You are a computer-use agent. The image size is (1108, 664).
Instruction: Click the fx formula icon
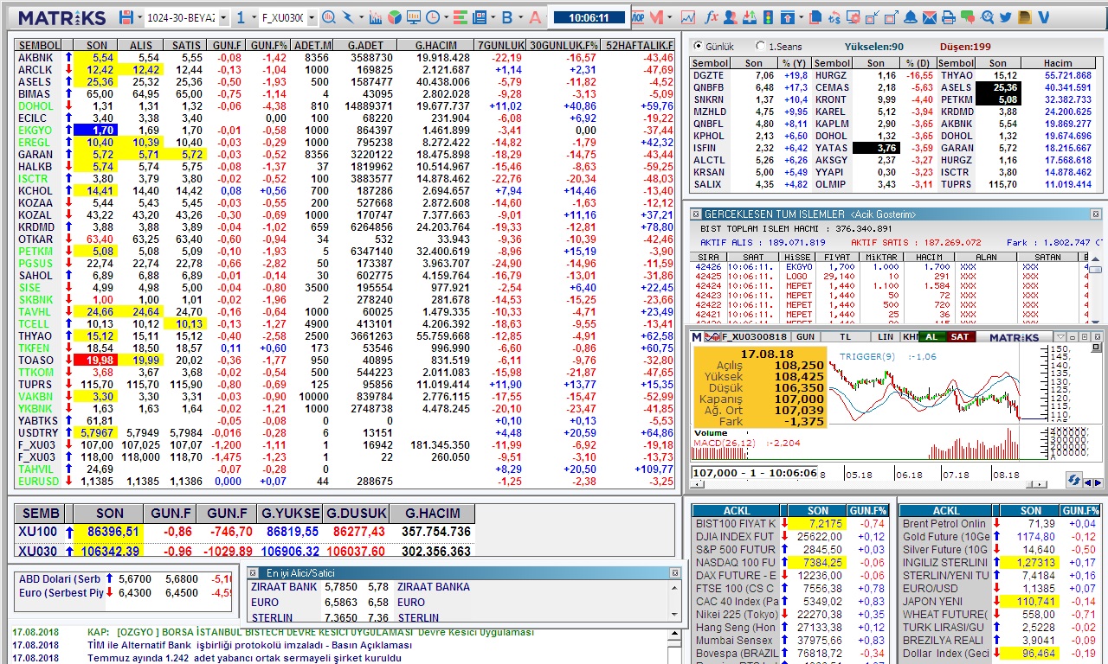711,17
